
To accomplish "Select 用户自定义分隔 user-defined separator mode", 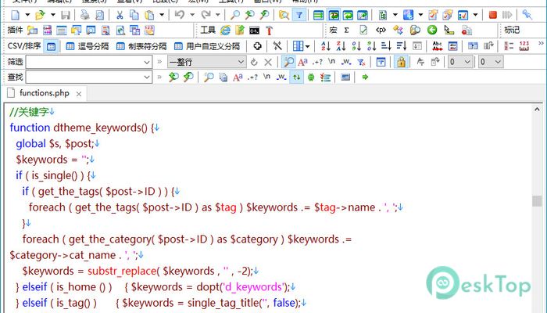I will coord(207,46).
